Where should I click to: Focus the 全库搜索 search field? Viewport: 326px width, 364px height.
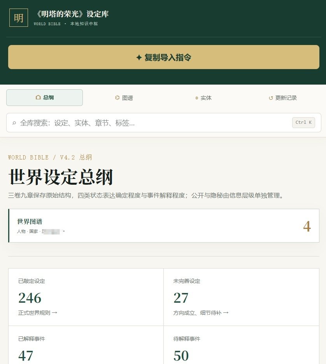click(163, 123)
